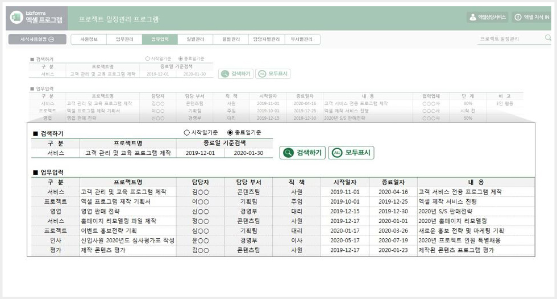Click the enlarged 2020-04-16 end date
This screenshot has height=299, width=557.
tap(393, 192)
